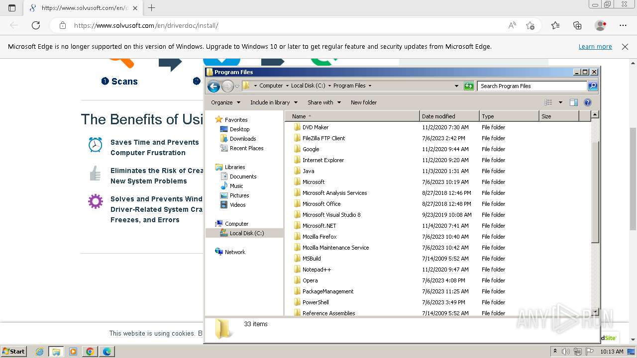
Task: Select Desktop under Favorites
Action: (x=239, y=129)
